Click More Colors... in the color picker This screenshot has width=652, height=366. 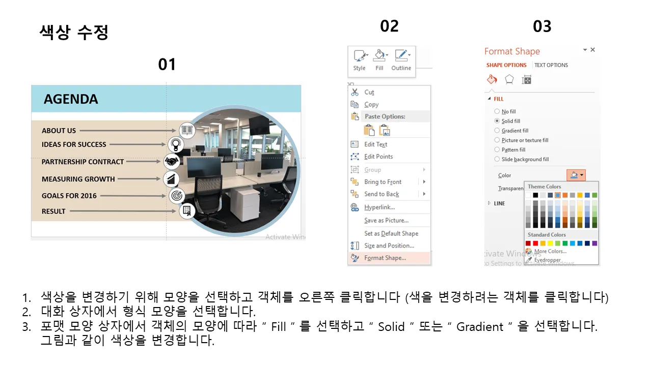[550, 252]
